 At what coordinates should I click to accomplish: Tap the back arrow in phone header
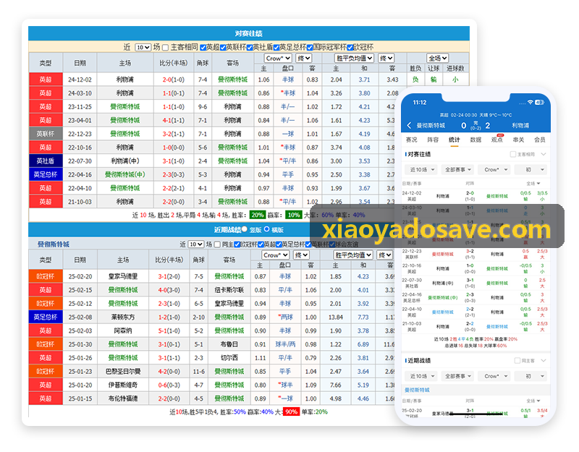[x=409, y=125]
